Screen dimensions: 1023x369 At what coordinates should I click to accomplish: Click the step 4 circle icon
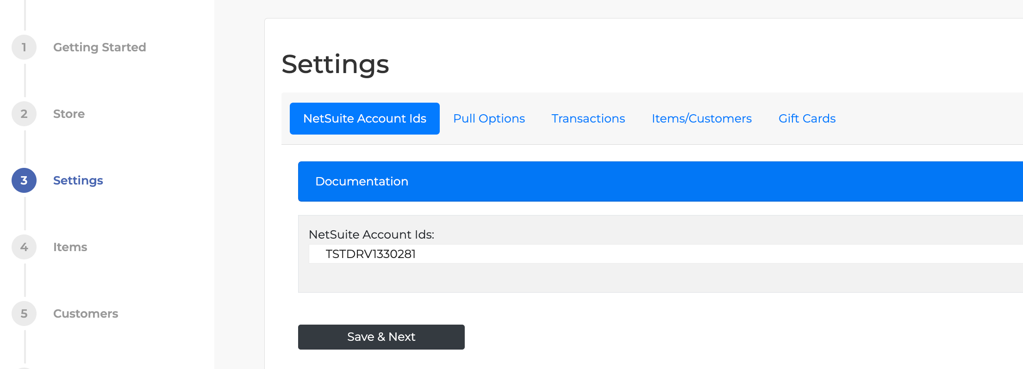click(x=24, y=247)
